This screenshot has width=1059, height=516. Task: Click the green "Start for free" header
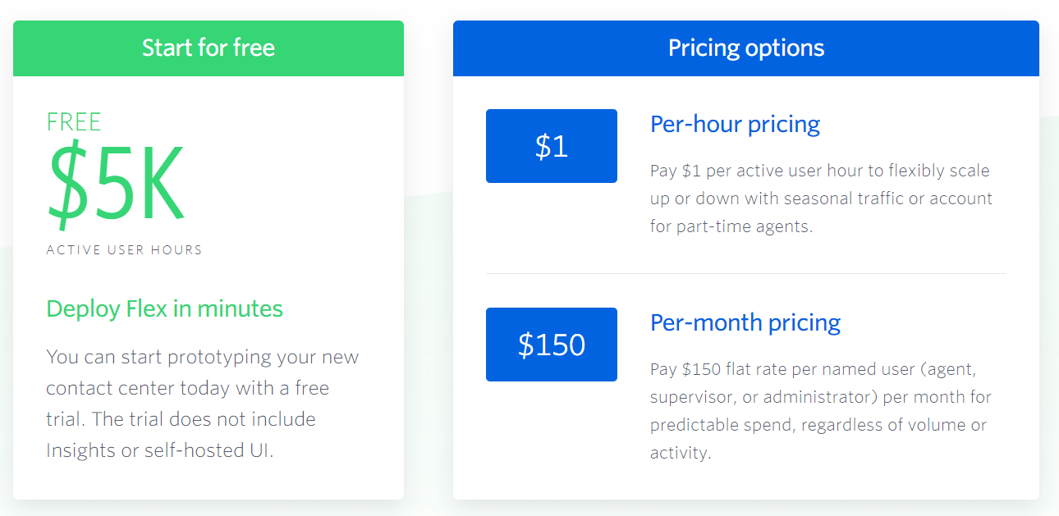click(x=209, y=48)
